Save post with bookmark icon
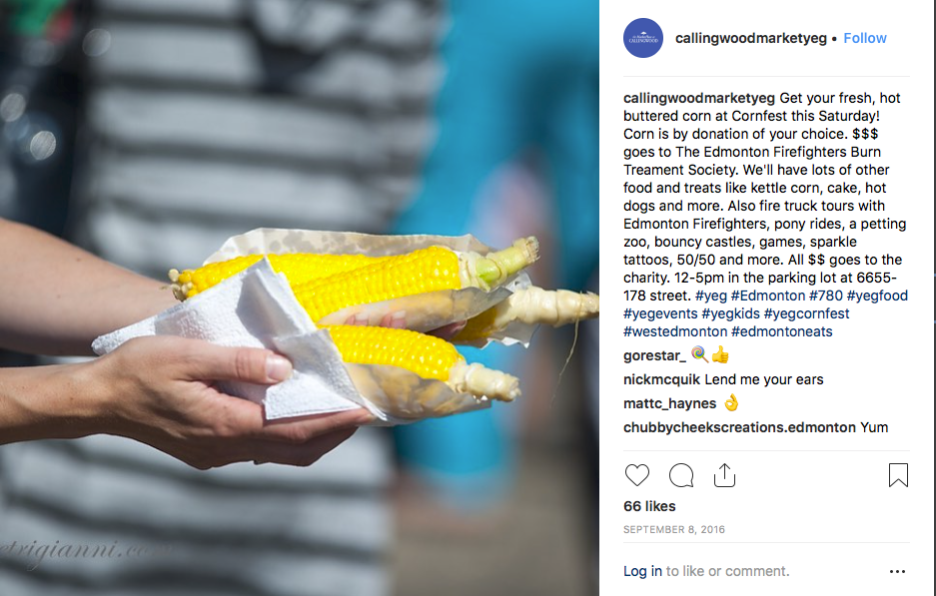This screenshot has width=936, height=596. click(898, 475)
